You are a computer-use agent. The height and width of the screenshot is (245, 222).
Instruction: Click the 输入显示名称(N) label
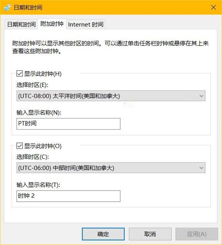[x=41, y=113]
